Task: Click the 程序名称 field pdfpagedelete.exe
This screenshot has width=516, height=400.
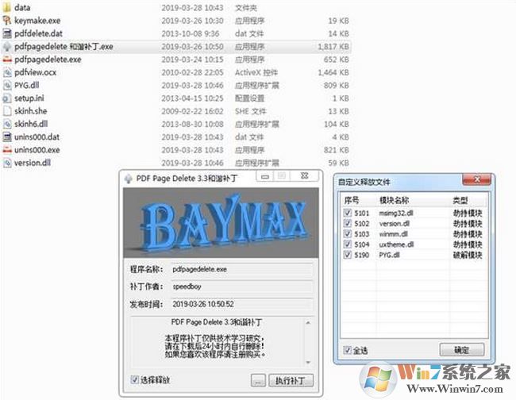Action: pyautogui.click(x=242, y=269)
